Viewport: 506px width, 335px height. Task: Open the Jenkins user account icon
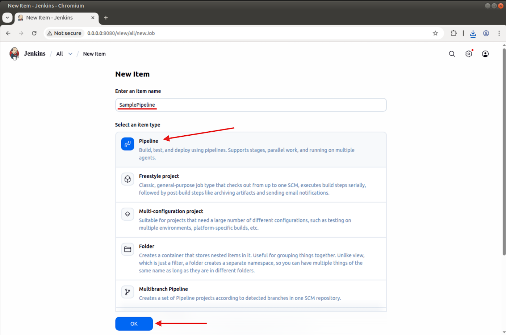(x=485, y=54)
